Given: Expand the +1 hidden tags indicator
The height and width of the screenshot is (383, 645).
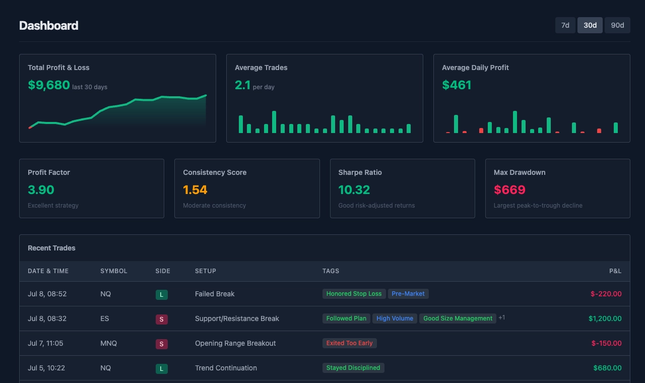Looking at the screenshot, I should click(502, 318).
